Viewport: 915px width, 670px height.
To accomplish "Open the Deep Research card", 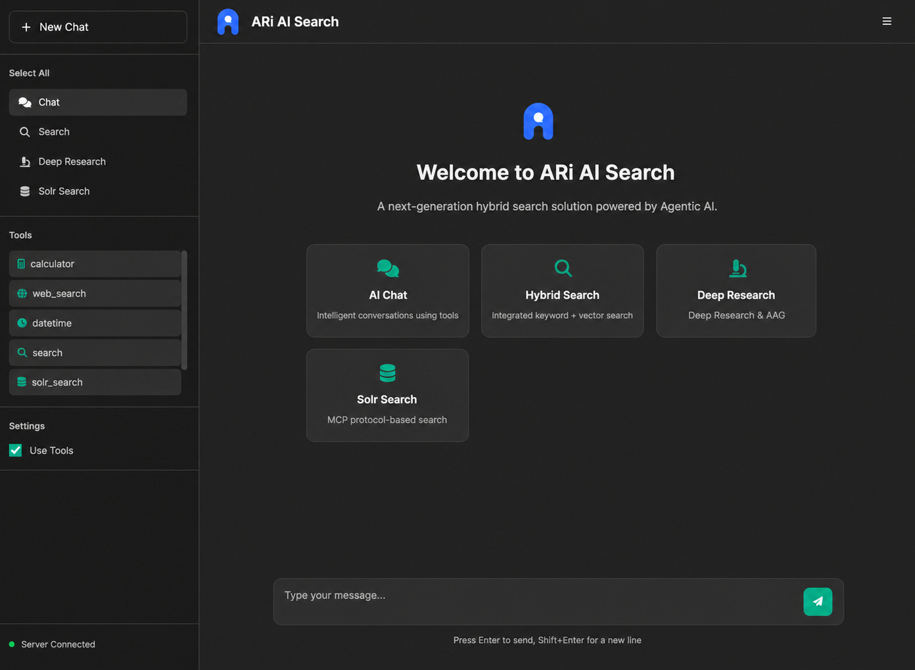I will coord(736,291).
